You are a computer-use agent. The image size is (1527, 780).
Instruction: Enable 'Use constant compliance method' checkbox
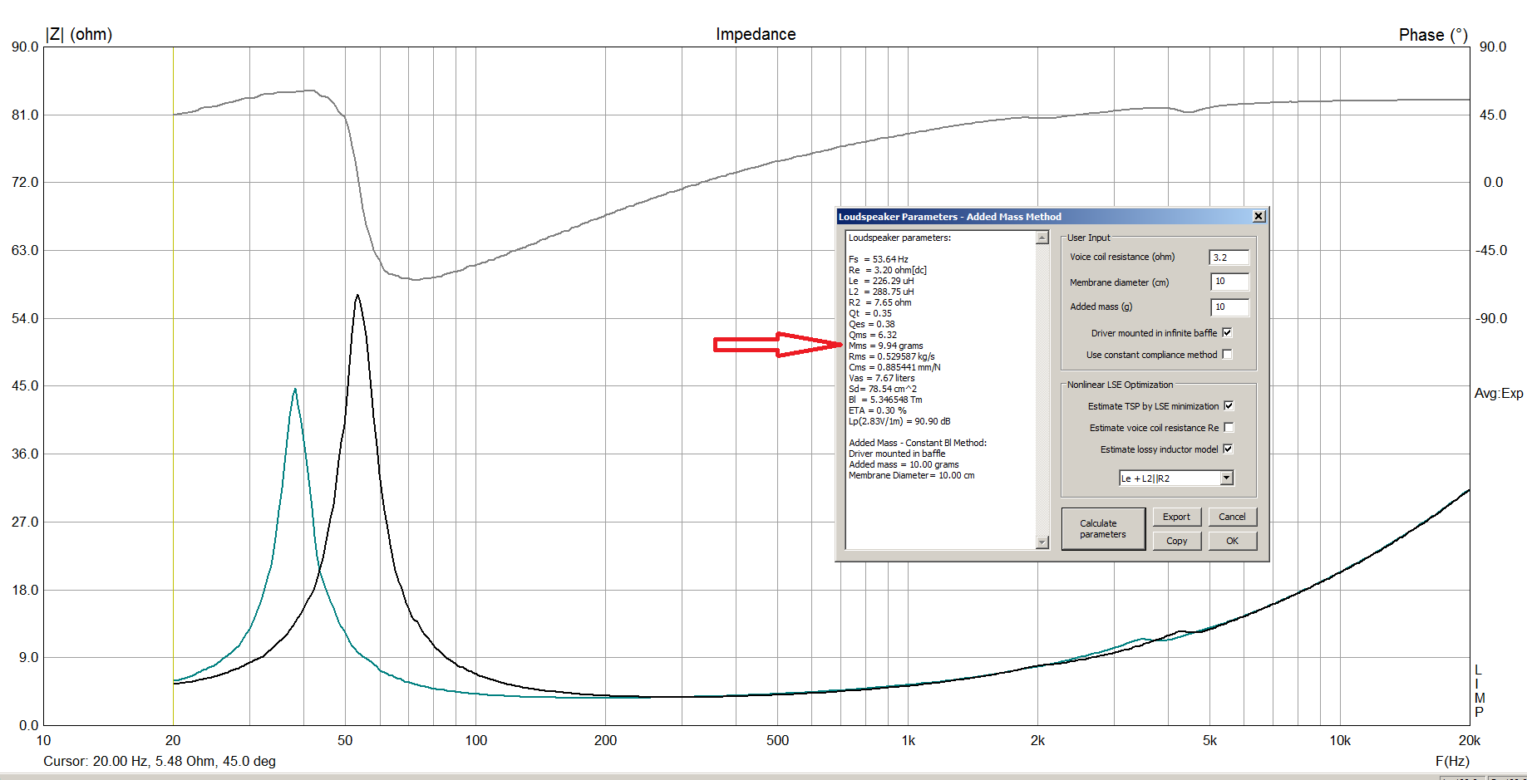[1227, 355]
